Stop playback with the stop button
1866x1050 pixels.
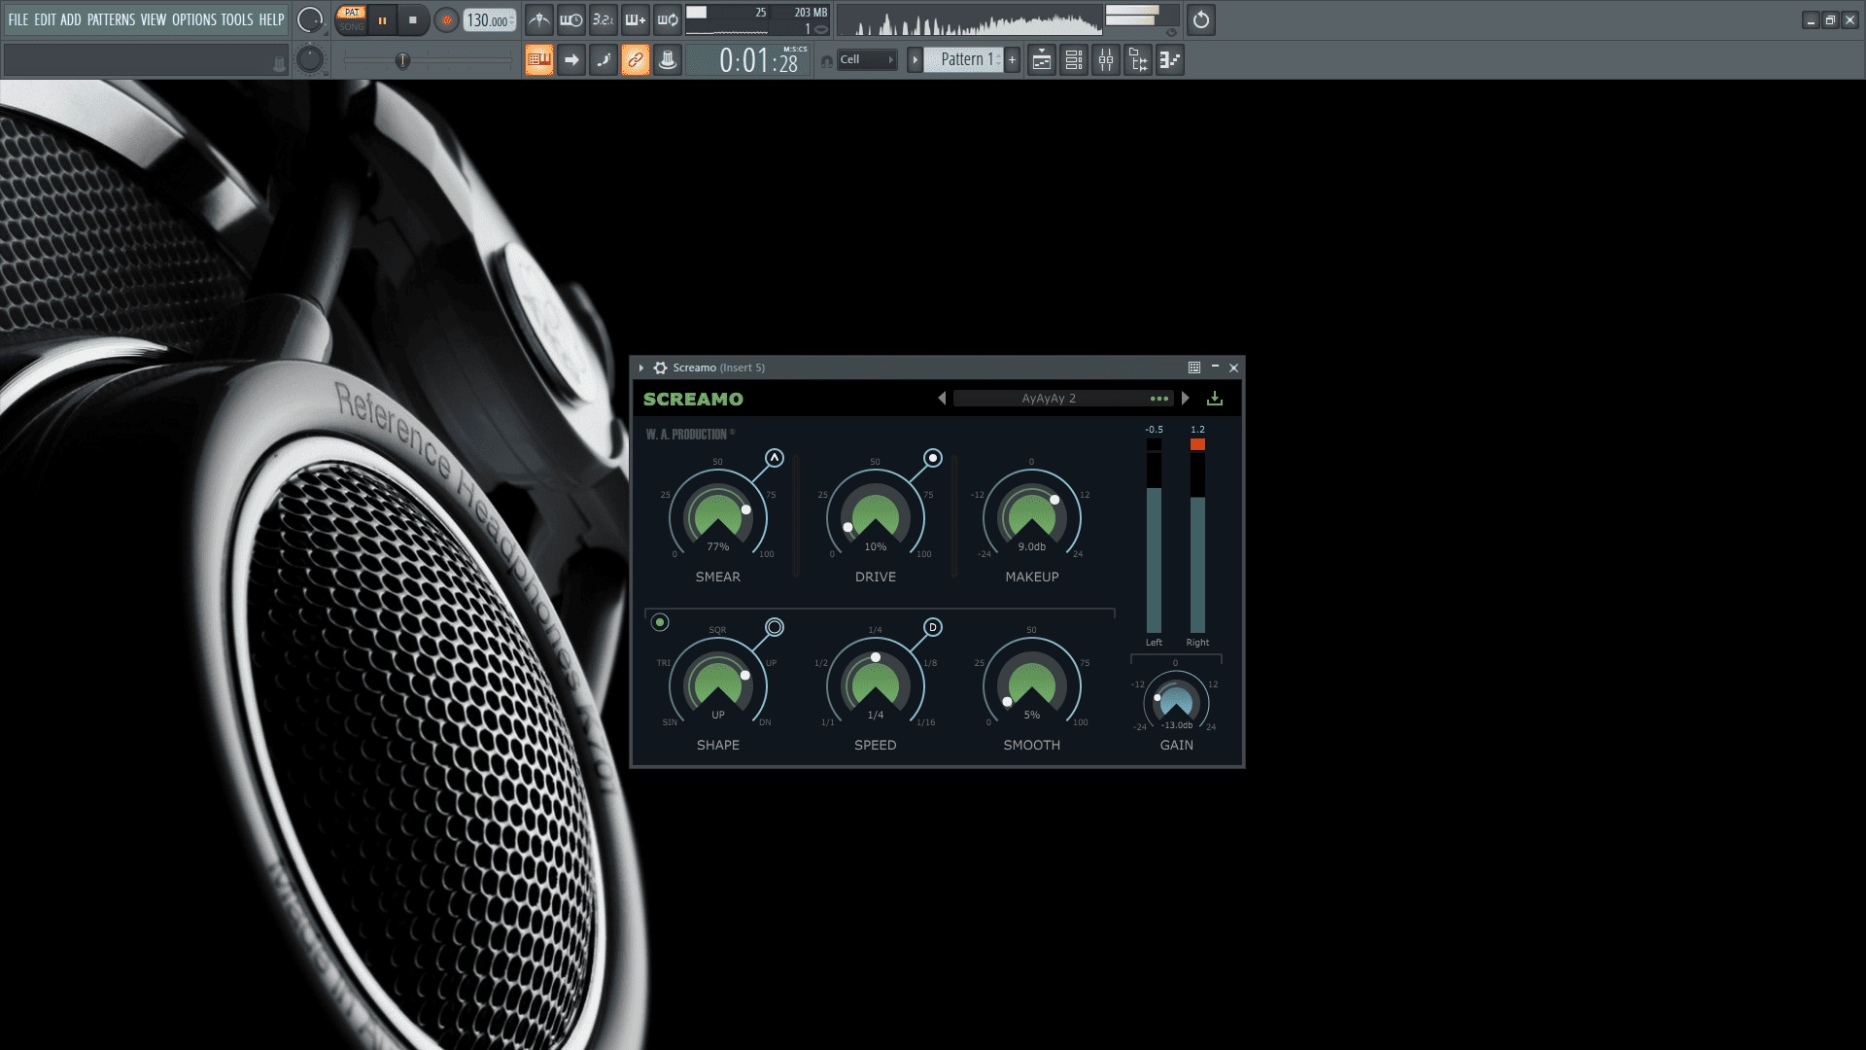pos(413,19)
